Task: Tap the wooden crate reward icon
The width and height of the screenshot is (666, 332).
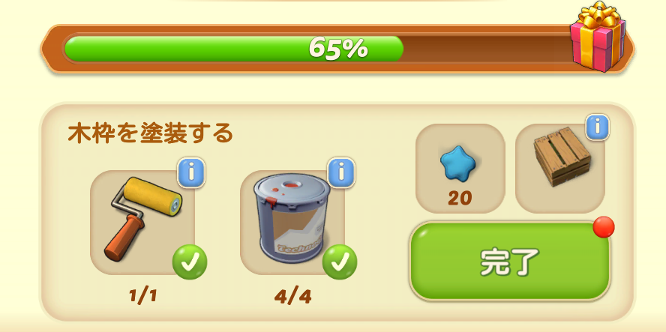Action: point(562,157)
